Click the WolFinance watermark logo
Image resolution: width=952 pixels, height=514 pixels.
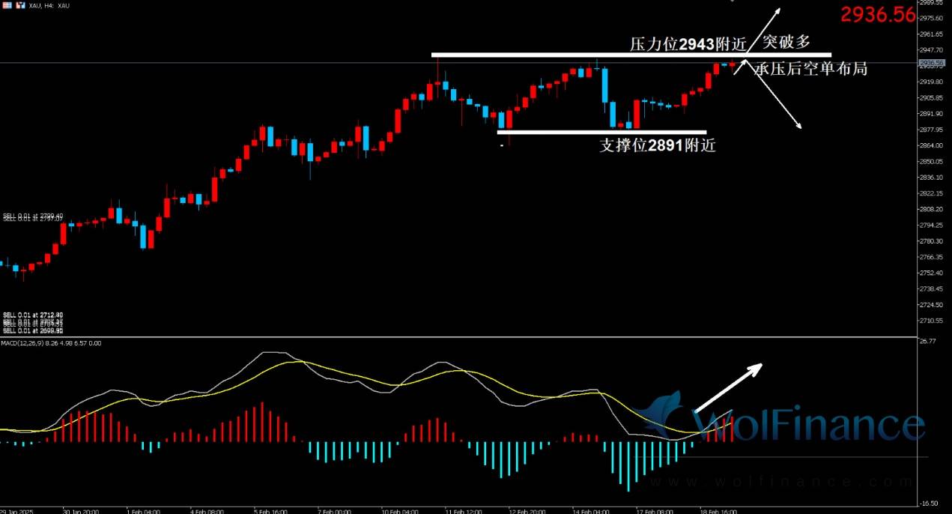779,424
